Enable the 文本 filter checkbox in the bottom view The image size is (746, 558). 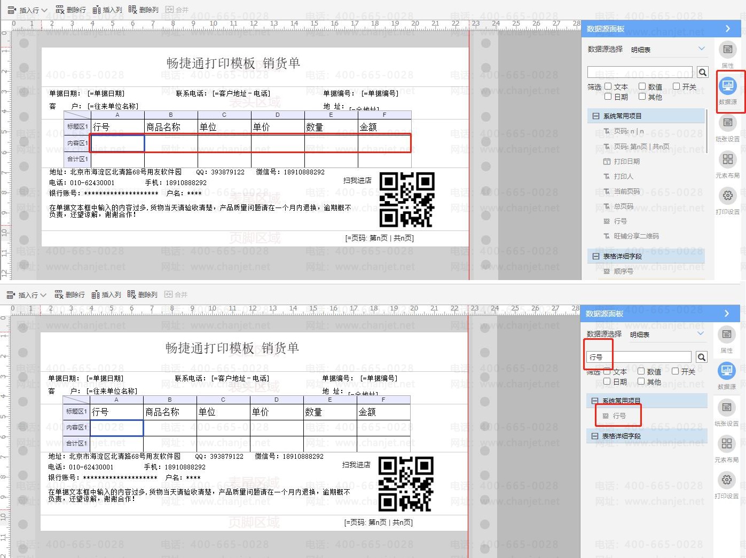(x=607, y=371)
